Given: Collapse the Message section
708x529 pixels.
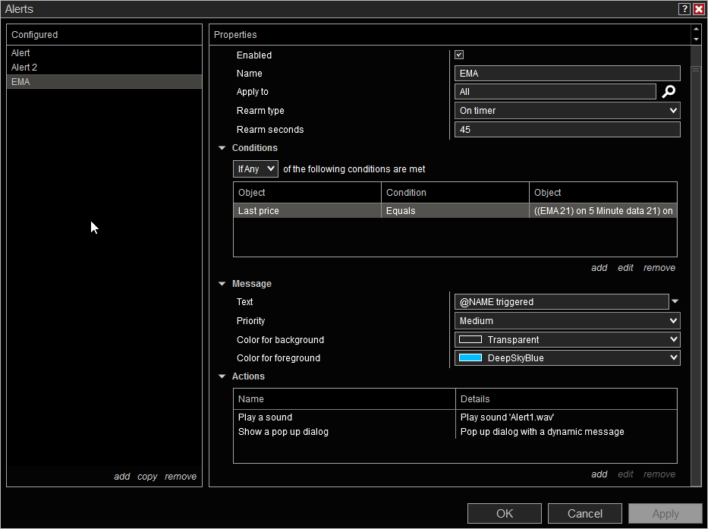Looking at the screenshot, I should pyautogui.click(x=222, y=285).
